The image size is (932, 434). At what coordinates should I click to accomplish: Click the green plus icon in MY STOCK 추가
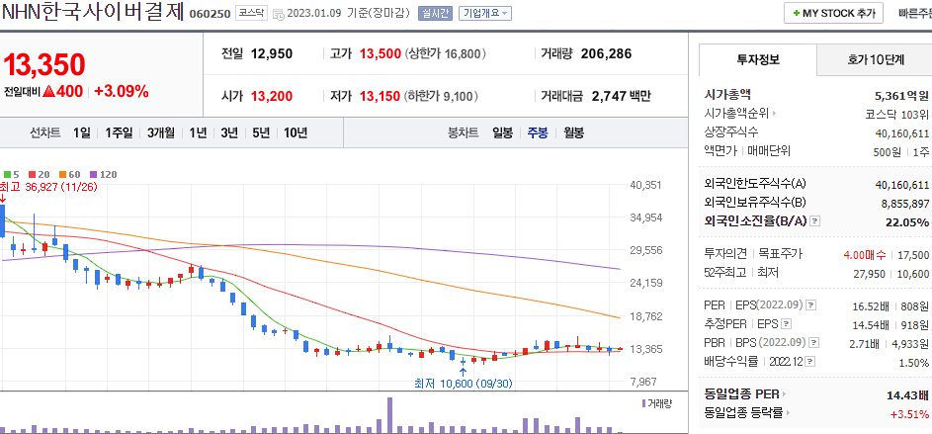pos(796,13)
